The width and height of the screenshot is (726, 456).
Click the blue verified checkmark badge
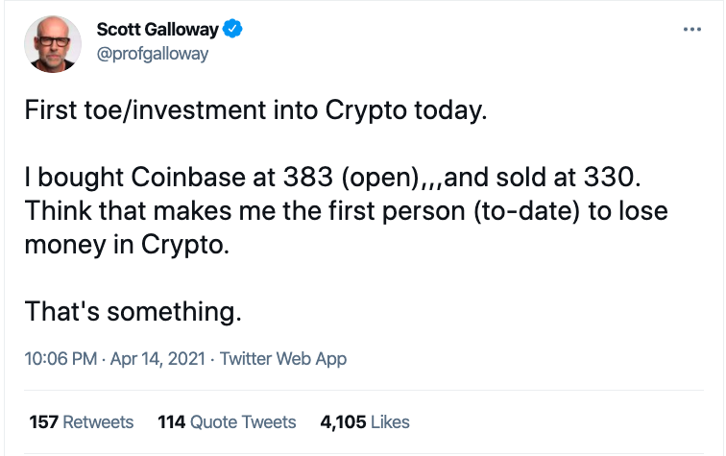233,30
